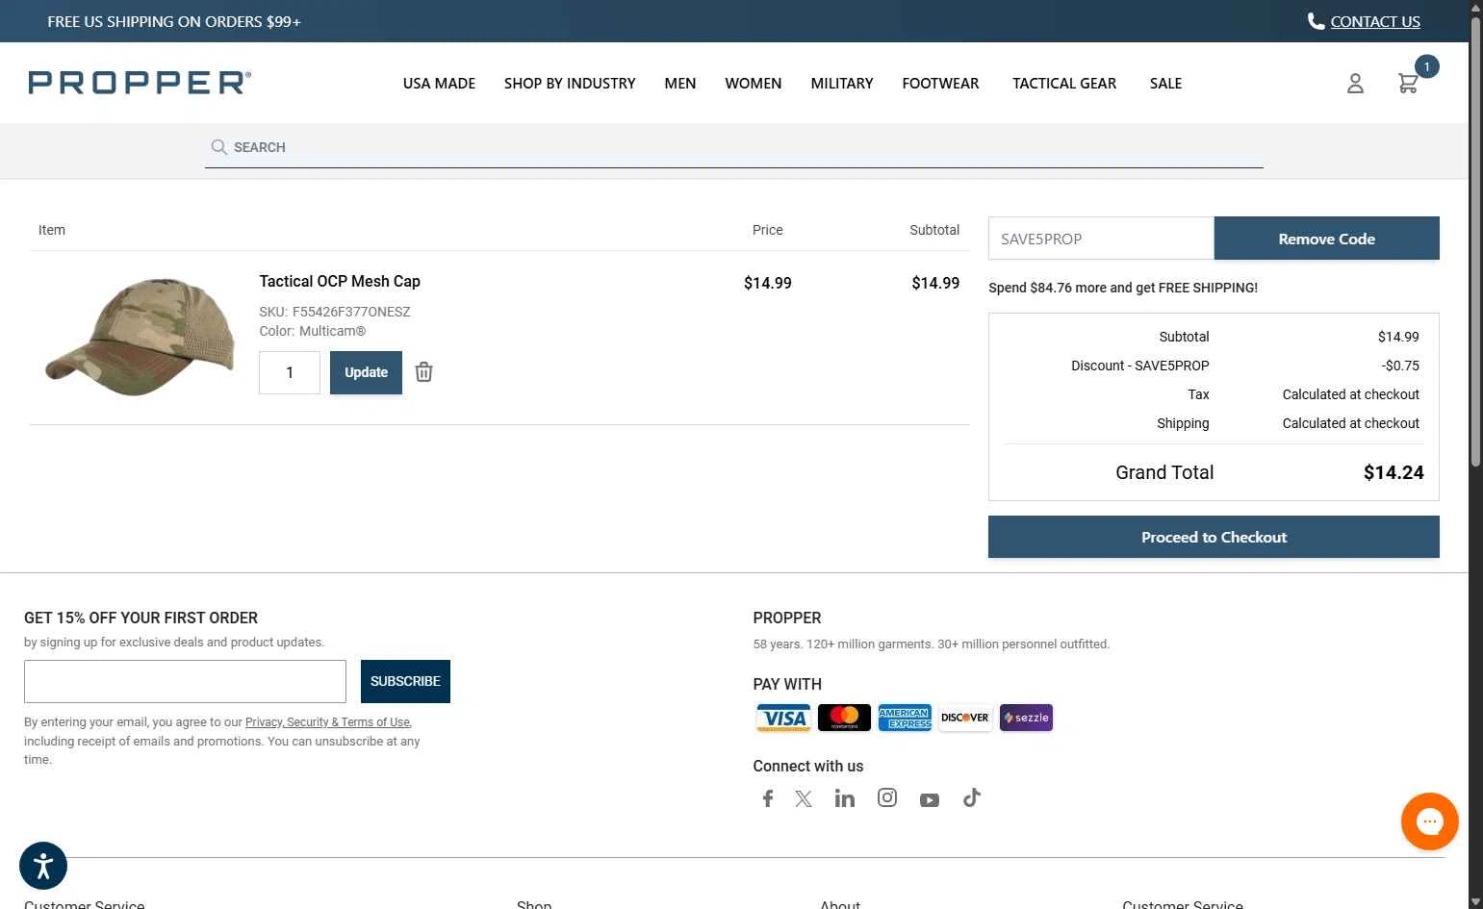Open the USA MADE menu
Viewport: 1483px width, 909px height.
click(439, 84)
